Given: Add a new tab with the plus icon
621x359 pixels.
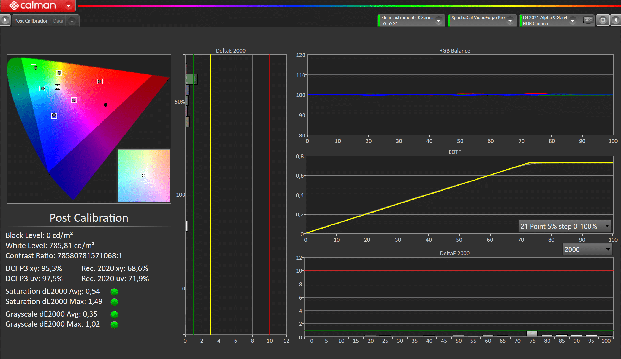Looking at the screenshot, I should pos(72,21).
